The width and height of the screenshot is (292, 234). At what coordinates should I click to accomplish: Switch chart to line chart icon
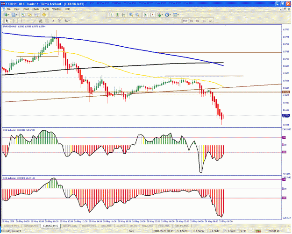(x=123, y=15)
